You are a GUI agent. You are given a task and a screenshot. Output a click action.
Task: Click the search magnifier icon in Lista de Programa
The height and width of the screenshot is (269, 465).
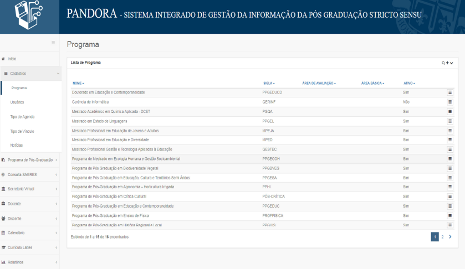tap(443, 63)
